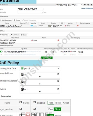The width and height of the screenshot is (93, 116).
Task: Select the Location: server filter row
Action: pyautogui.click(x=46, y=41)
